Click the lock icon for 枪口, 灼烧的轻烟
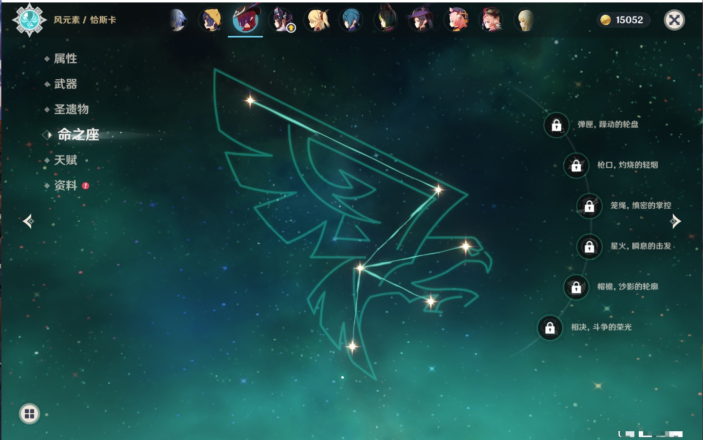This screenshot has height=440, width=703. coord(576,165)
